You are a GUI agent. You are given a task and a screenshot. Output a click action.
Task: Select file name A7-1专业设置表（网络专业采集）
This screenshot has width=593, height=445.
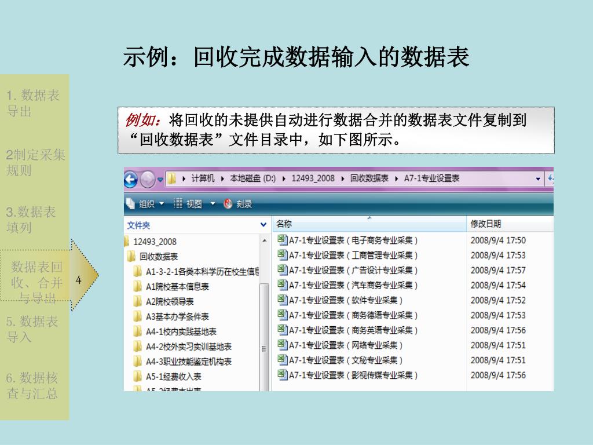pyautogui.click(x=346, y=345)
